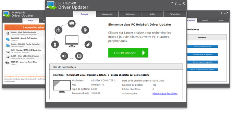The image size is (232, 124).
Task: Click the orange 6 nouvelles mises banner
Action: click(25, 27)
